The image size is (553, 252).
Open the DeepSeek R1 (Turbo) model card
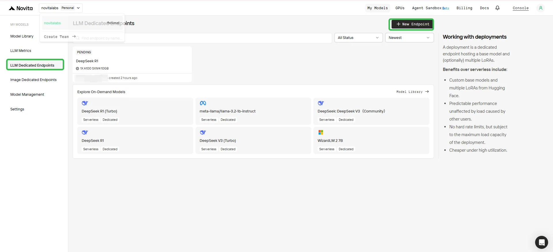click(135, 111)
